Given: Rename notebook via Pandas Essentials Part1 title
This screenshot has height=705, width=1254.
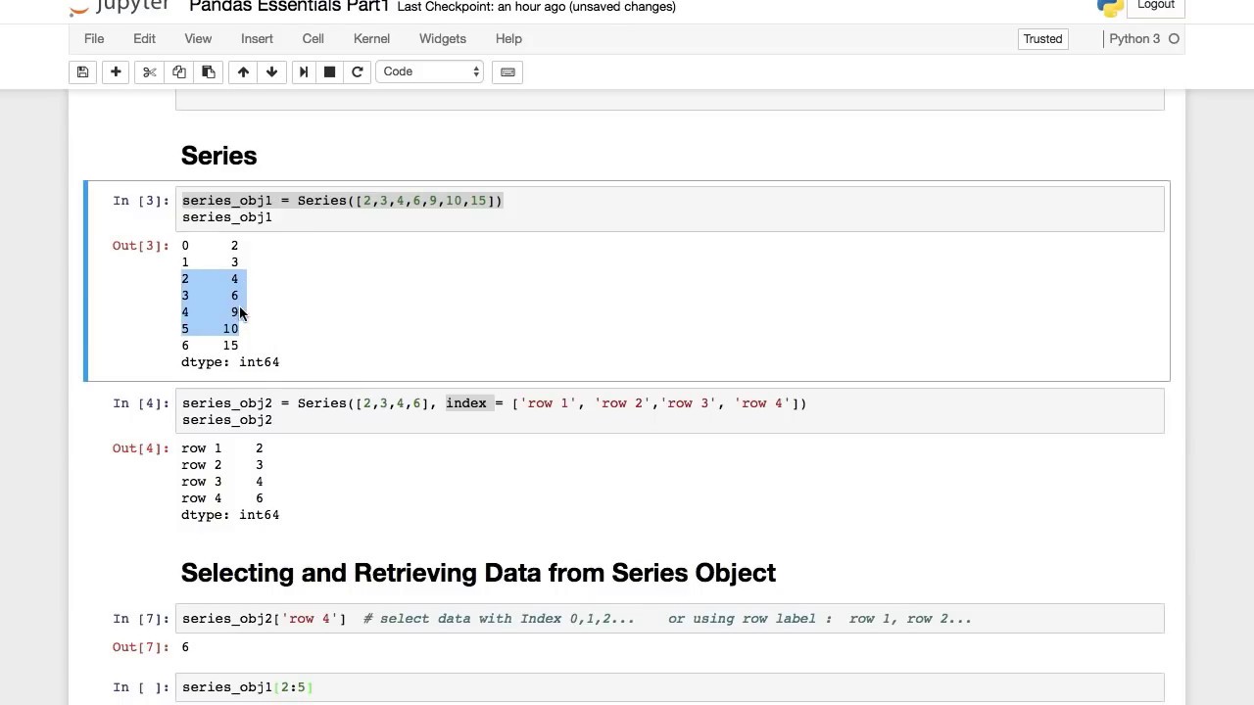Looking at the screenshot, I should (289, 7).
